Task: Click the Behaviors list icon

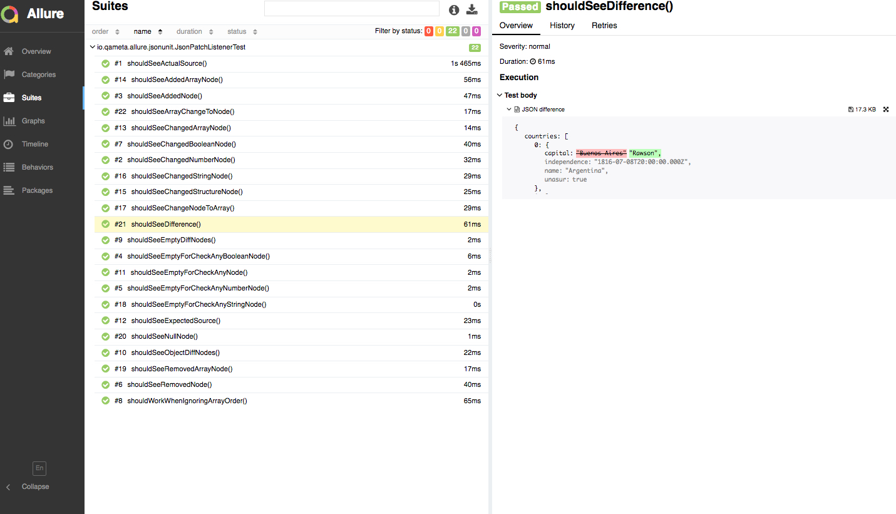Action: (9, 167)
